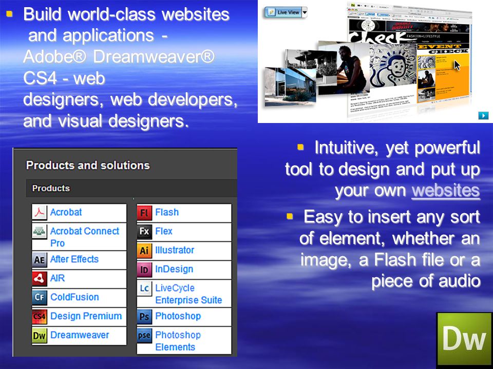493x369 pixels.
Task: Open the InDesign link
Action: click(174, 269)
